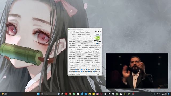Click the GPU-Z icon in the taskbar
This screenshot has width=171, height=96.
click(129, 94)
